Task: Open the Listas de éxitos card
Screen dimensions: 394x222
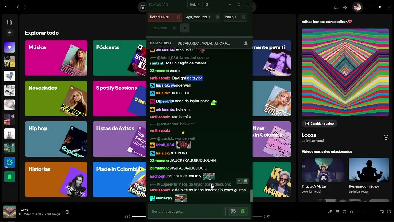Action: (x=119, y=139)
